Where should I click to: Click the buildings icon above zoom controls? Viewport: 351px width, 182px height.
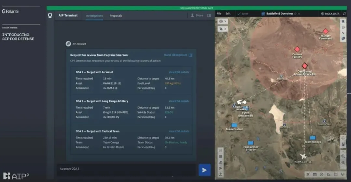(343, 144)
